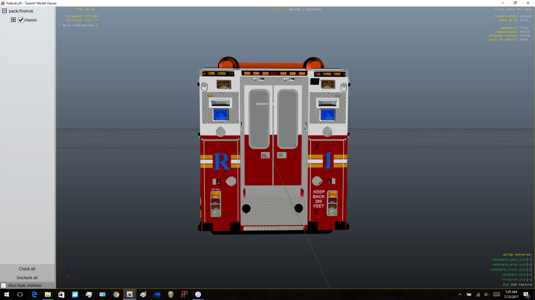535x300 pixels.
Task: Open the Paint palette taskbar icon
Action: [144, 294]
